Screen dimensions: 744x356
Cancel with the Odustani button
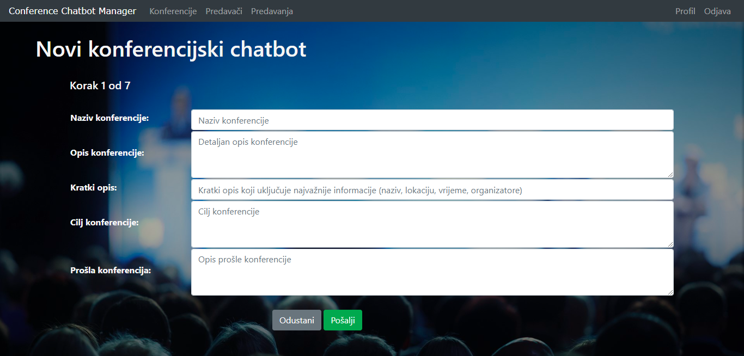pos(297,320)
